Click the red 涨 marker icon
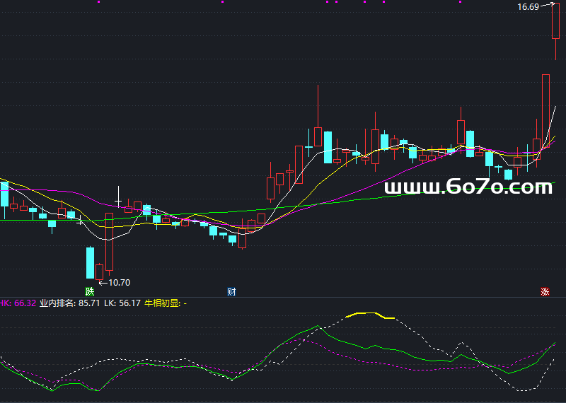This screenshot has height=403, width=566. pos(545,291)
